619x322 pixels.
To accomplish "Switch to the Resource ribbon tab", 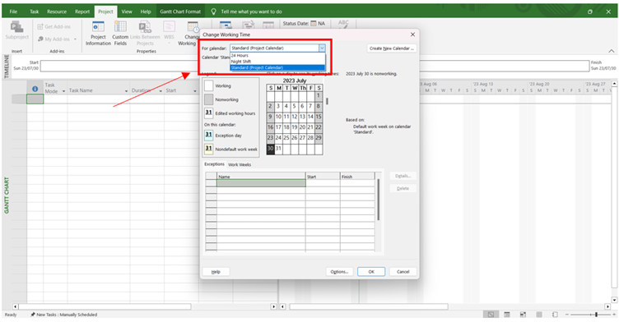I will [x=57, y=11].
